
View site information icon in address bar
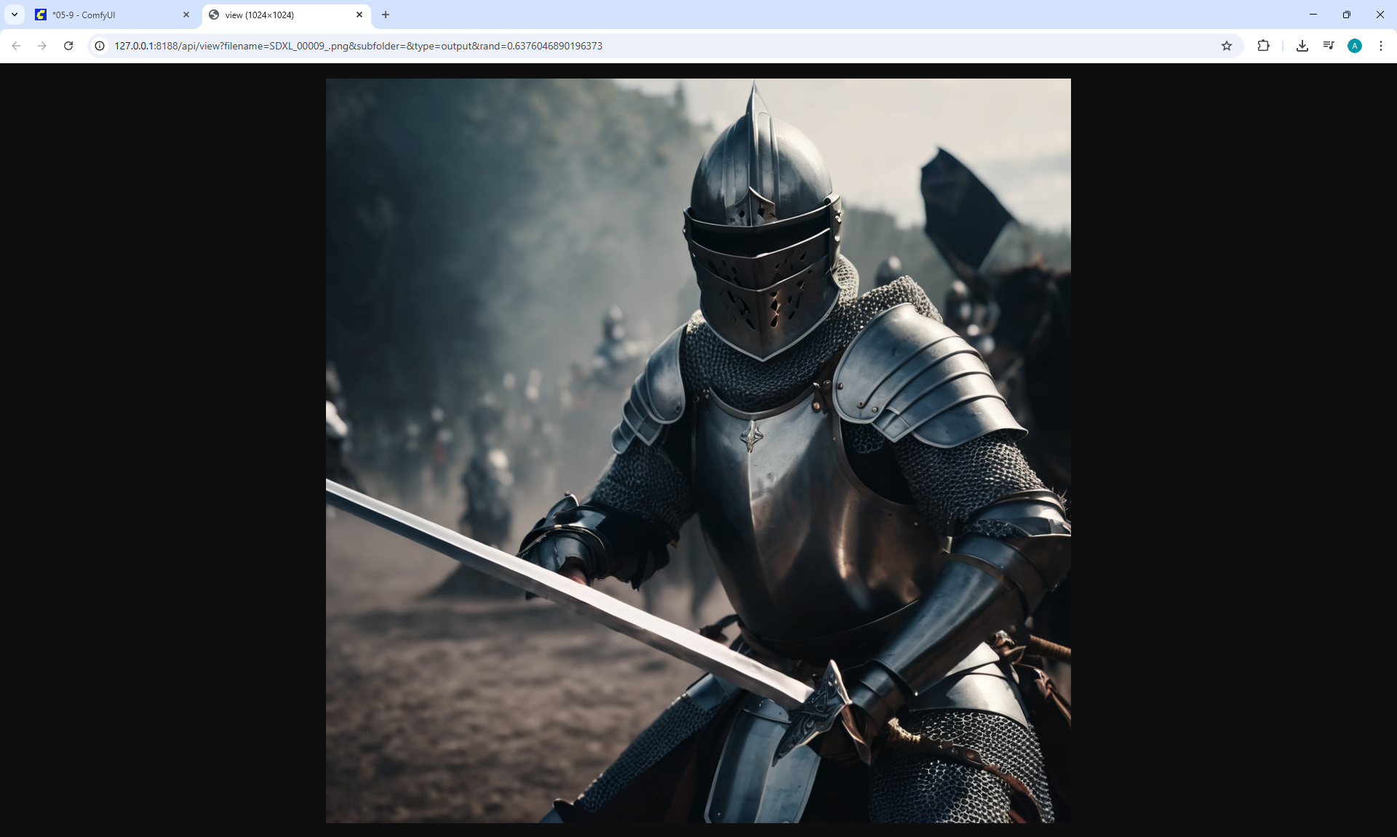tap(100, 46)
